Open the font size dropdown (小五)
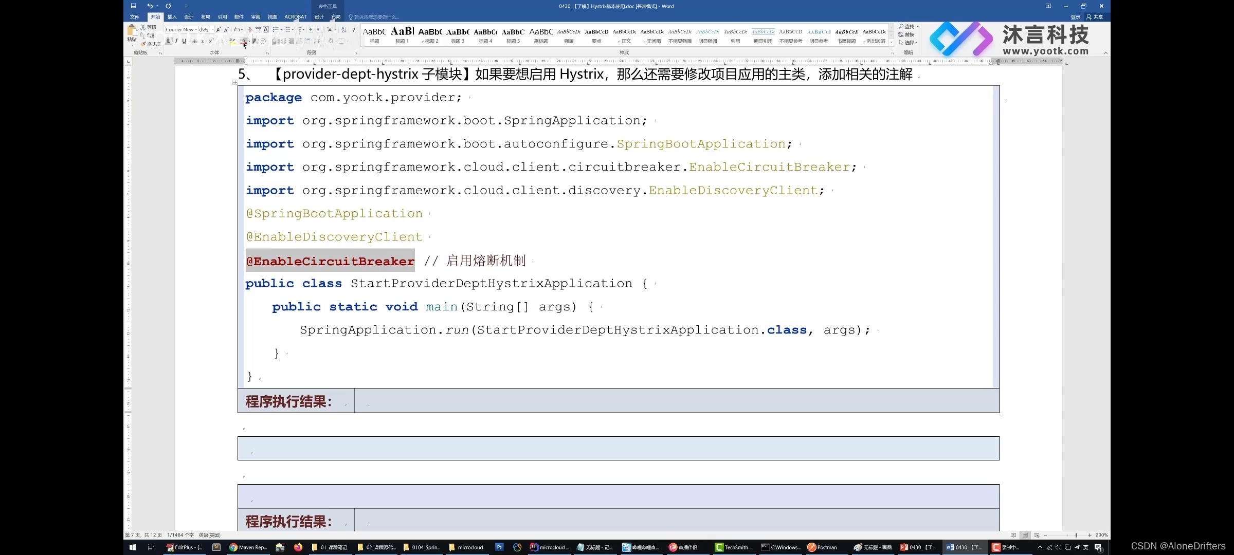Viewport: 1234px width, 555px height. coord(213,30)
